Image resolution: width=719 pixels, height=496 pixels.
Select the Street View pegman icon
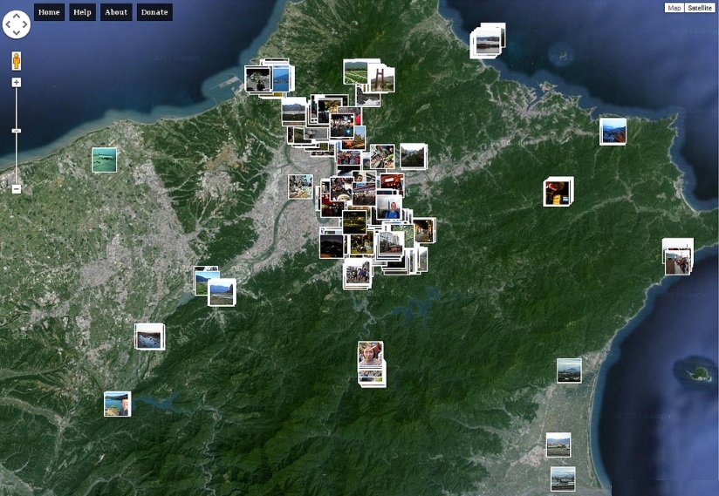pos(16,61)
